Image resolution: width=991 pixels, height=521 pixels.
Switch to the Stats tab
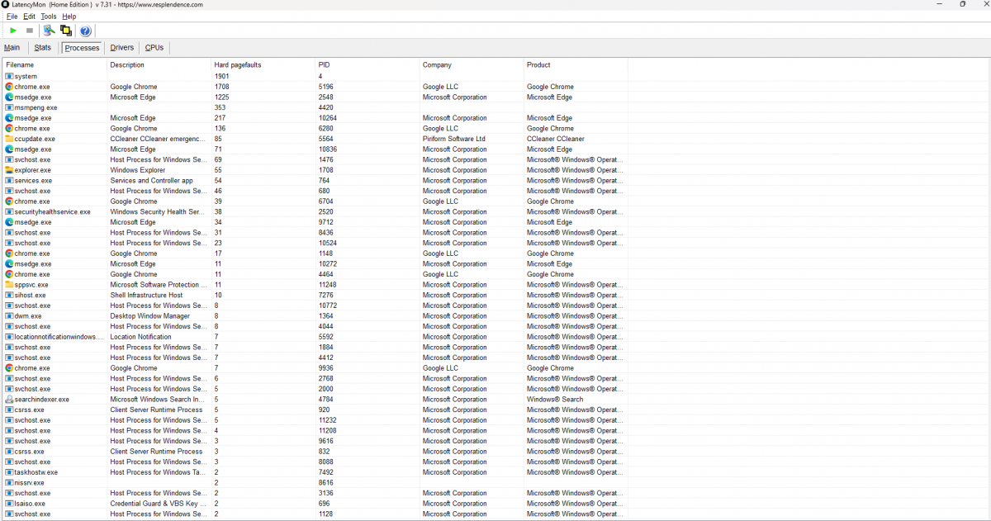tap(42, 48)
